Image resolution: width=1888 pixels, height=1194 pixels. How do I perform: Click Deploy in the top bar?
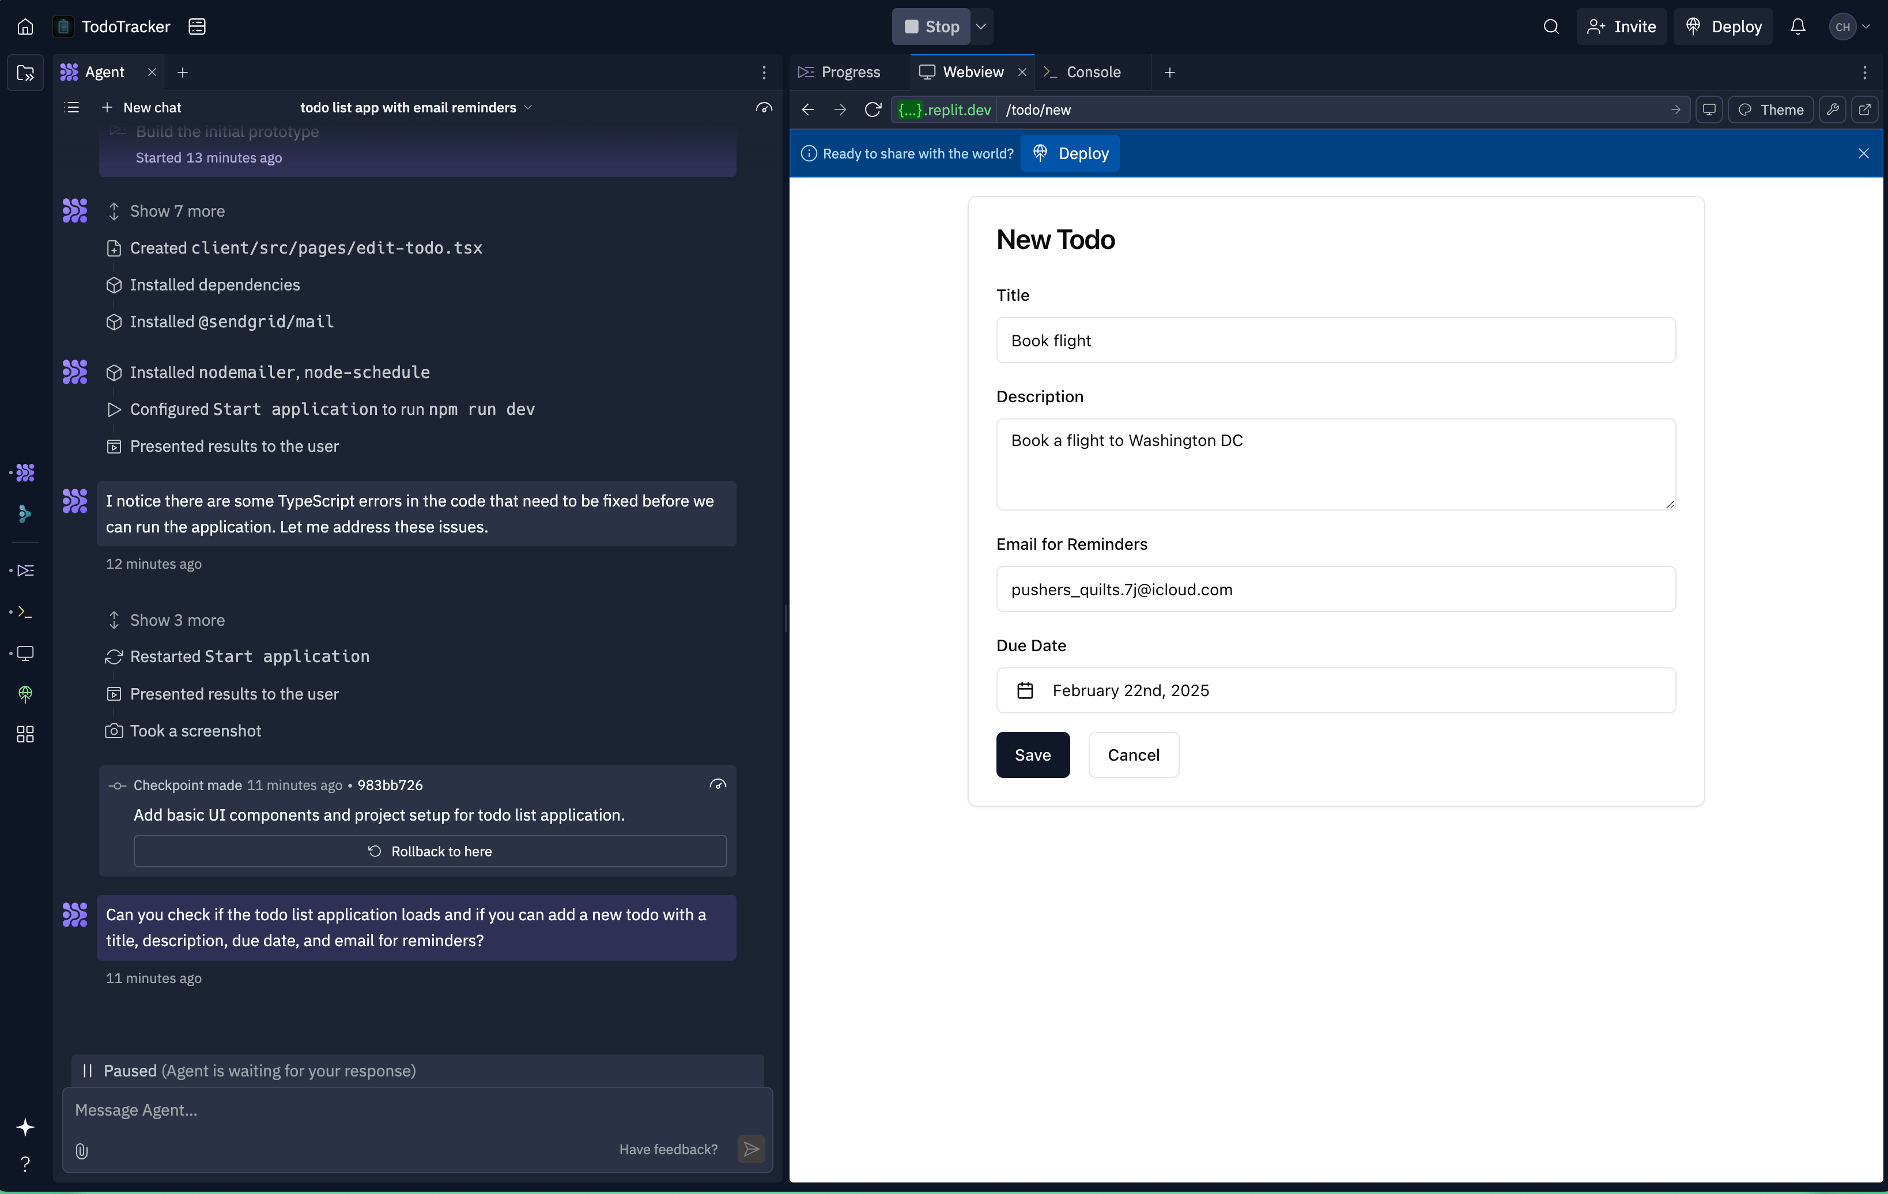coord(1723,27)
